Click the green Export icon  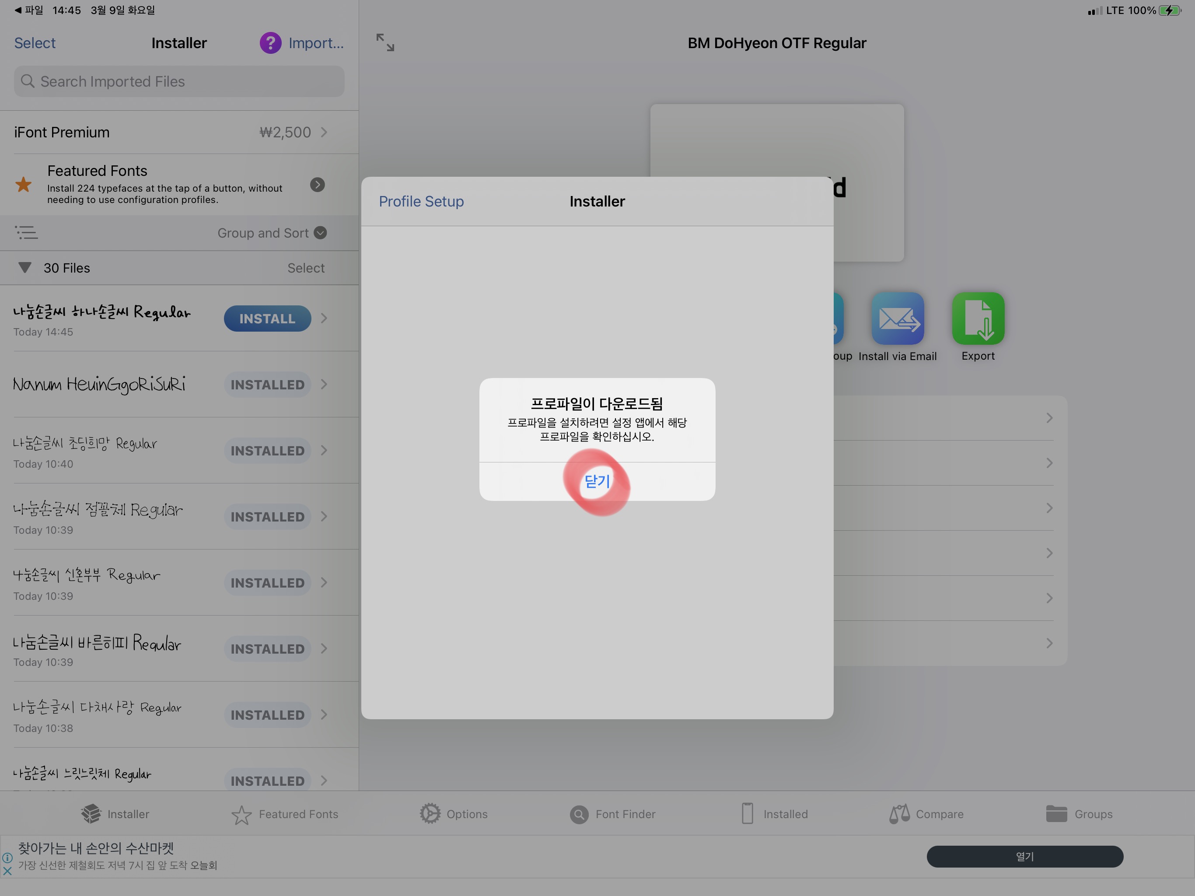pos(977,319)
